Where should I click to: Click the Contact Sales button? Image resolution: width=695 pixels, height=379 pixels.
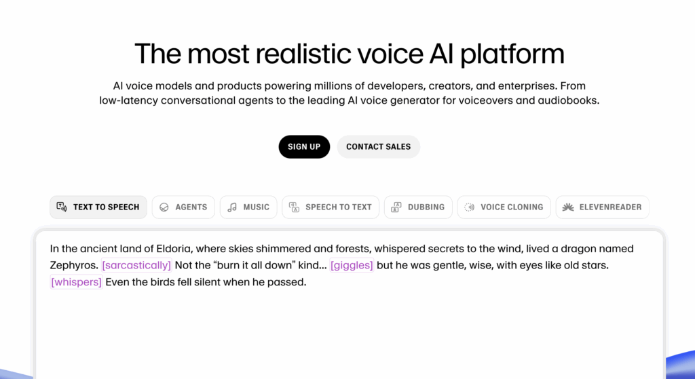point(378,146)
